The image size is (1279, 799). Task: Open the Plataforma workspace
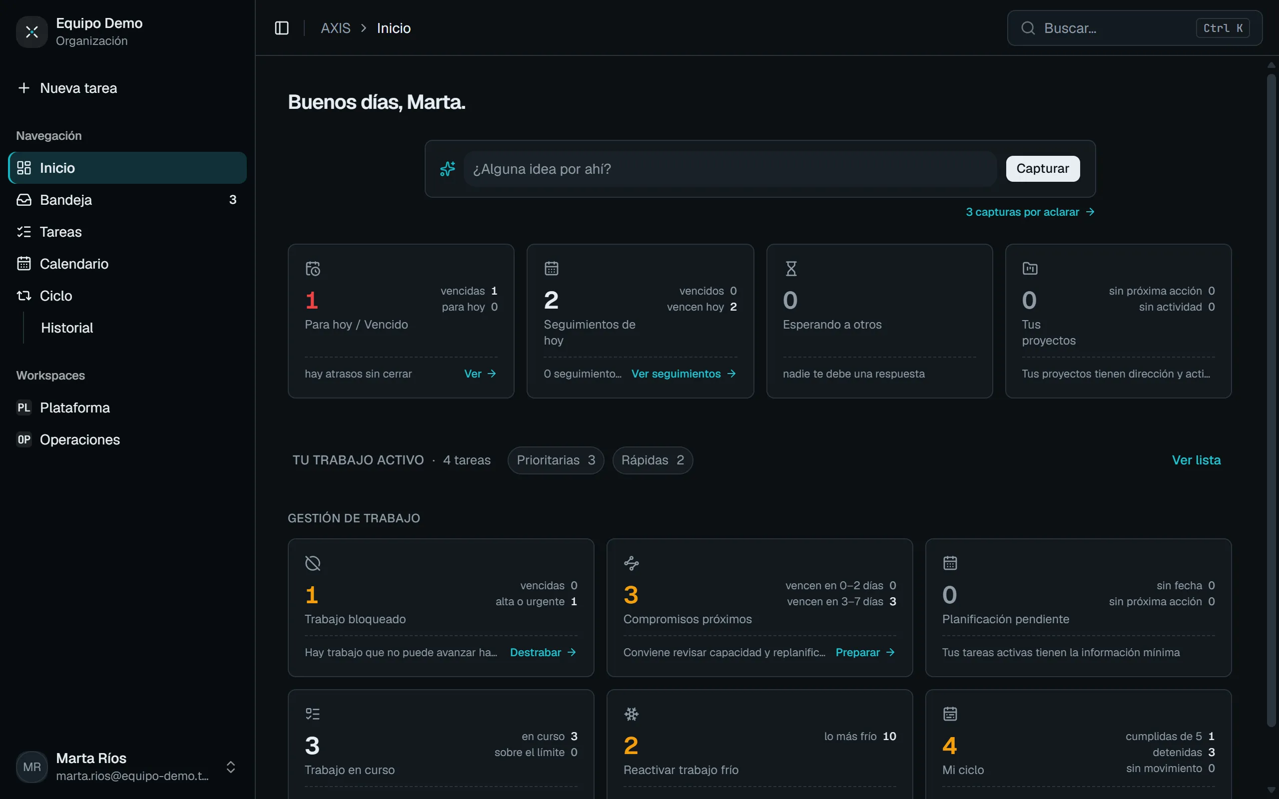click(127, 408)
